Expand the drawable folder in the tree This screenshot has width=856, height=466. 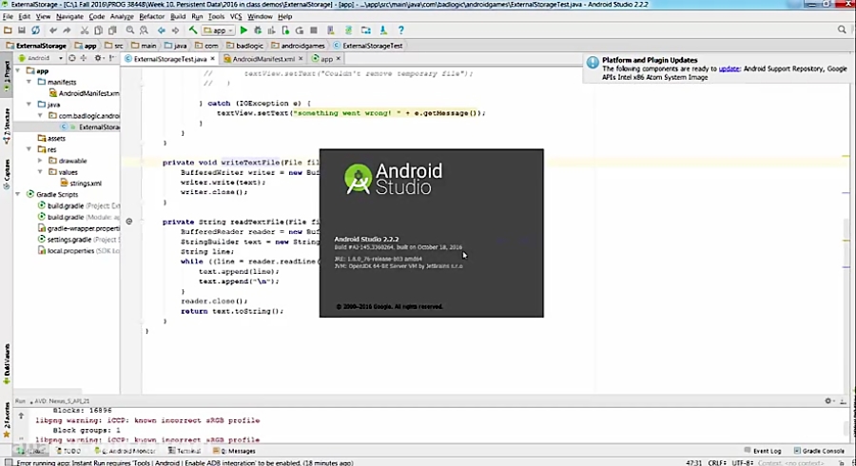pyautogui.click(x=40, y=161)
